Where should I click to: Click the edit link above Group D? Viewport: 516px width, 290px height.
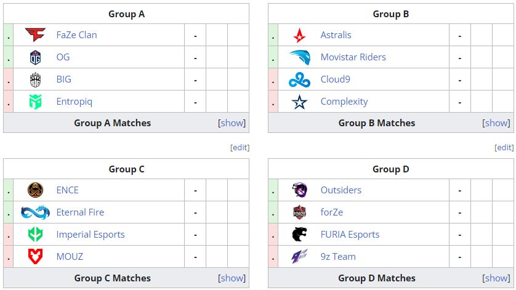click(504, 148)
